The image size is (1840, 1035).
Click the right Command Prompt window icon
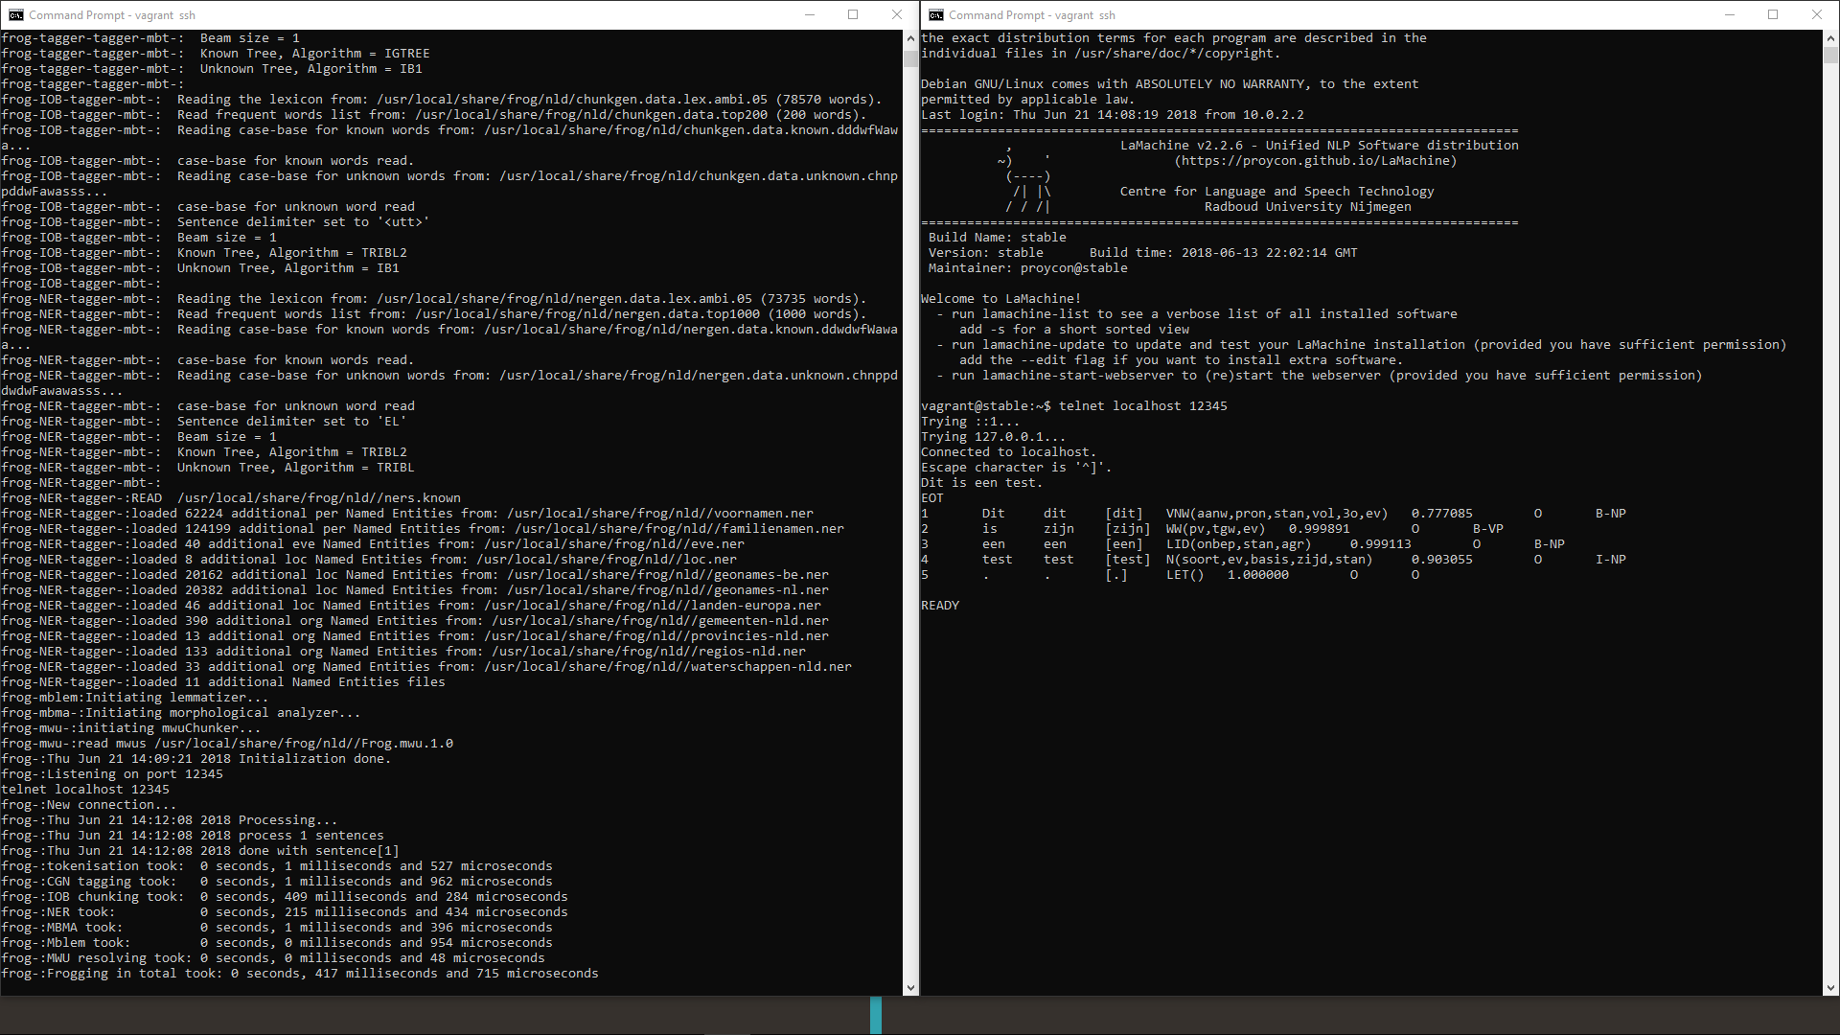tap(936, 15)
